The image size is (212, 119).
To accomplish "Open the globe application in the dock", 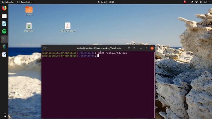I will (4, 47).
